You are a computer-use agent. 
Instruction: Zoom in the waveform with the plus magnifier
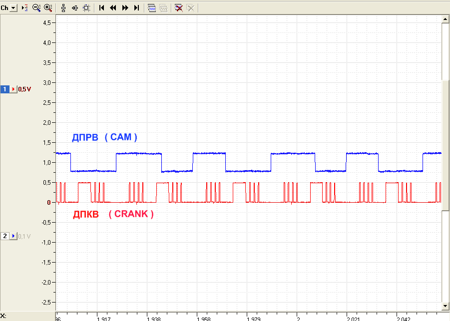click(x=48, y=8)
